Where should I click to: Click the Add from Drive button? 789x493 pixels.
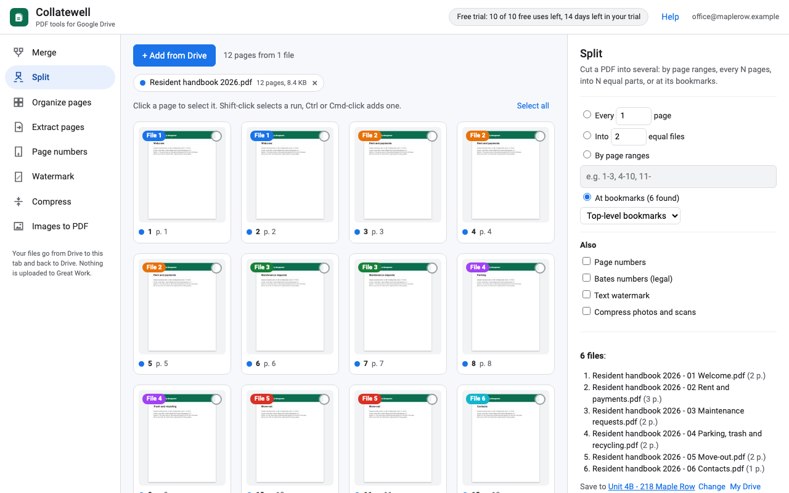click(x=174, y=55)
